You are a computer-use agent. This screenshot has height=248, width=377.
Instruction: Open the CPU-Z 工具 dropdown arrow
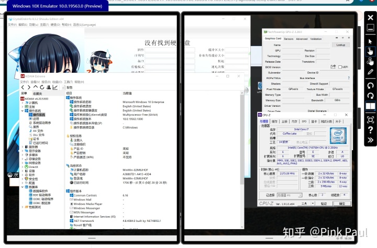(313, 204)
